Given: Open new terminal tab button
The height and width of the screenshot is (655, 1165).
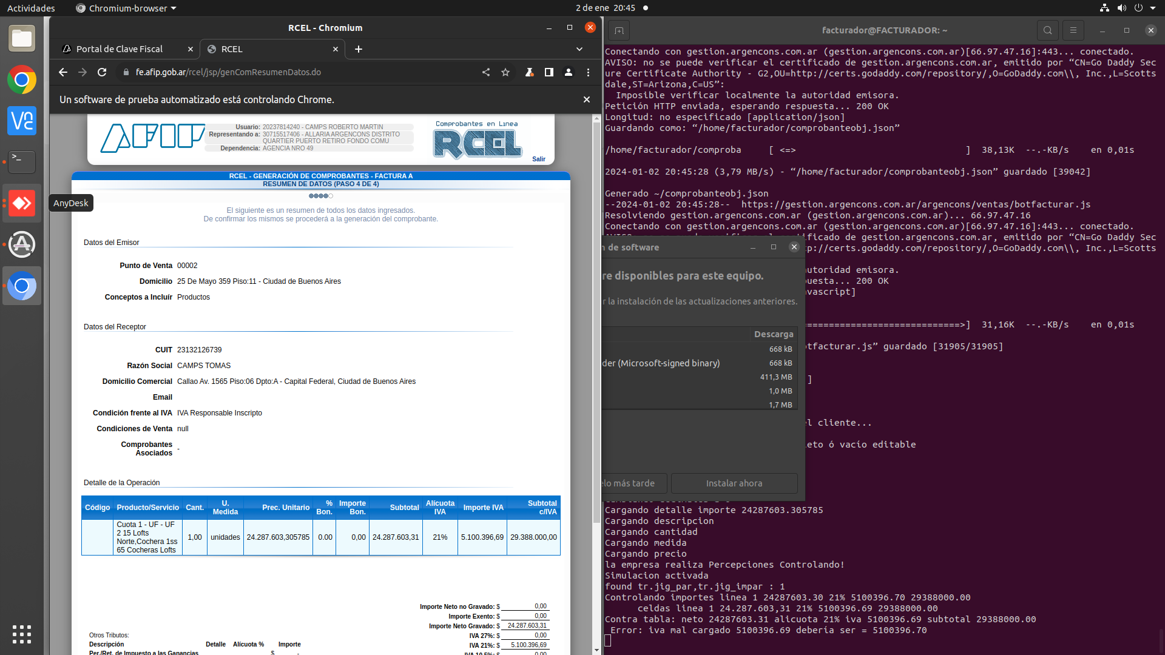Looking at the screenshot, I should tap(619, 30).
